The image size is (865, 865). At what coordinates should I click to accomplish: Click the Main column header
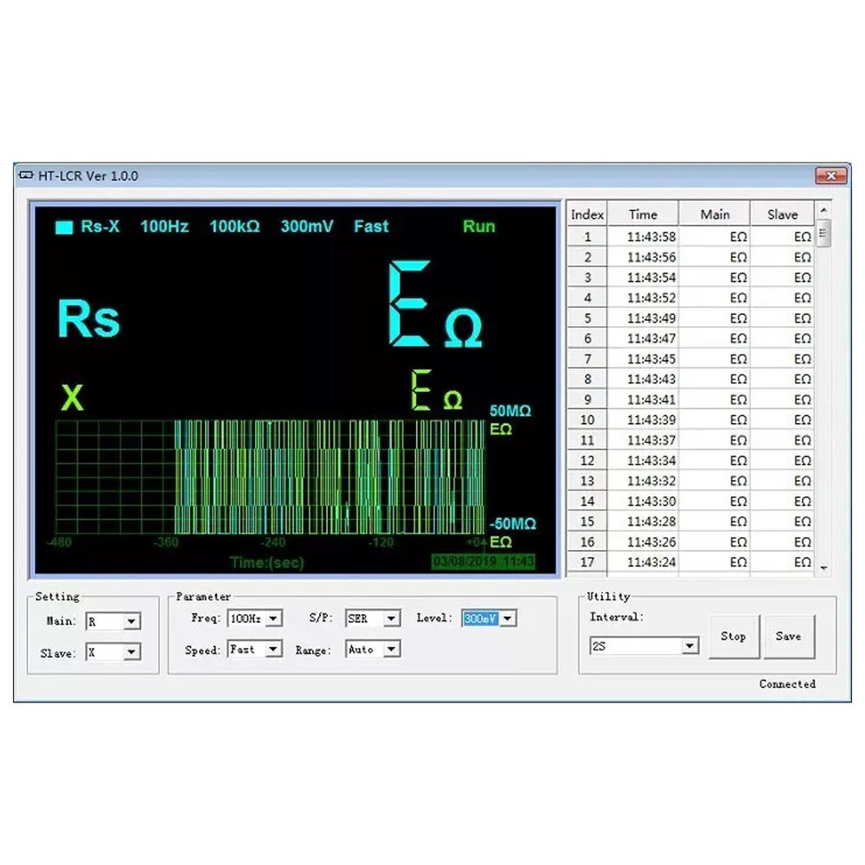tap(715, 215)
